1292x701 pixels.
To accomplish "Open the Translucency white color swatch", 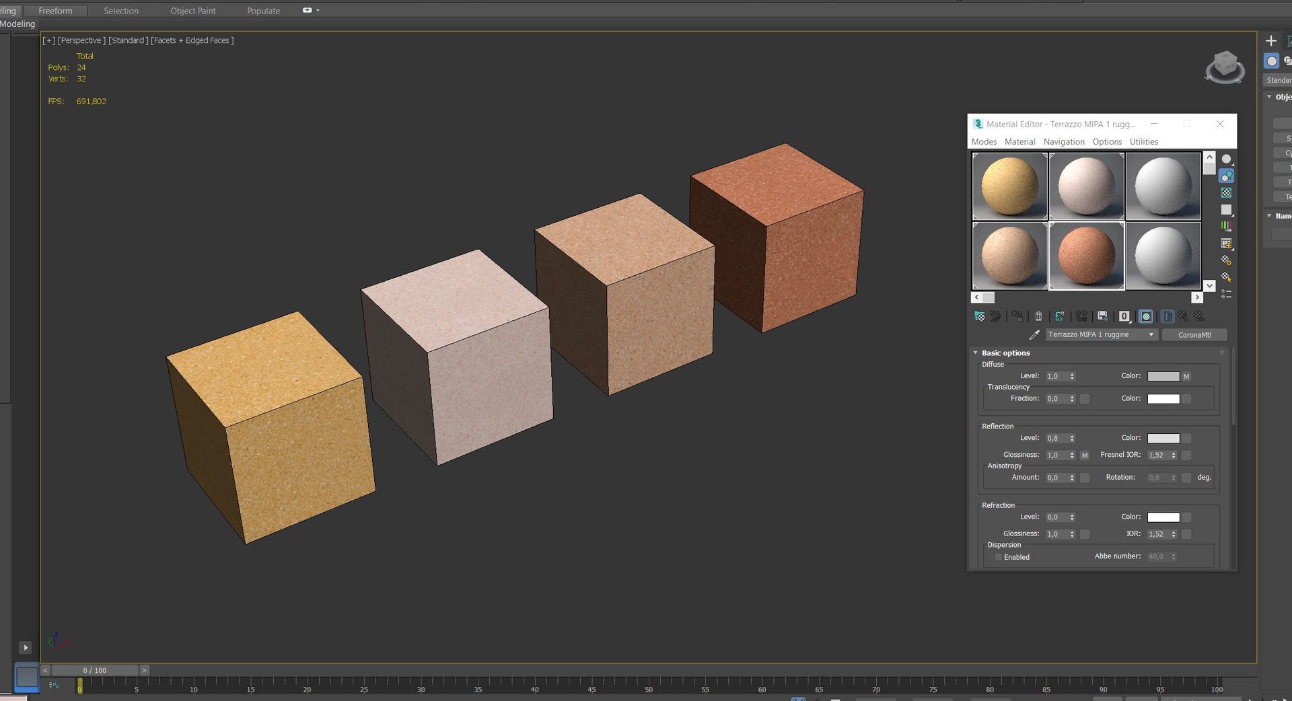I will point(1163,399).
